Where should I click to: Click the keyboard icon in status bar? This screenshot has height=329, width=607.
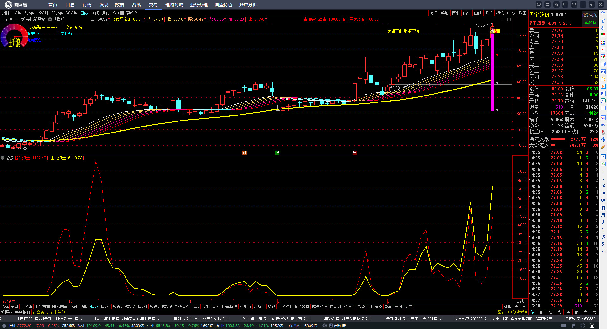tap(564, 326)
